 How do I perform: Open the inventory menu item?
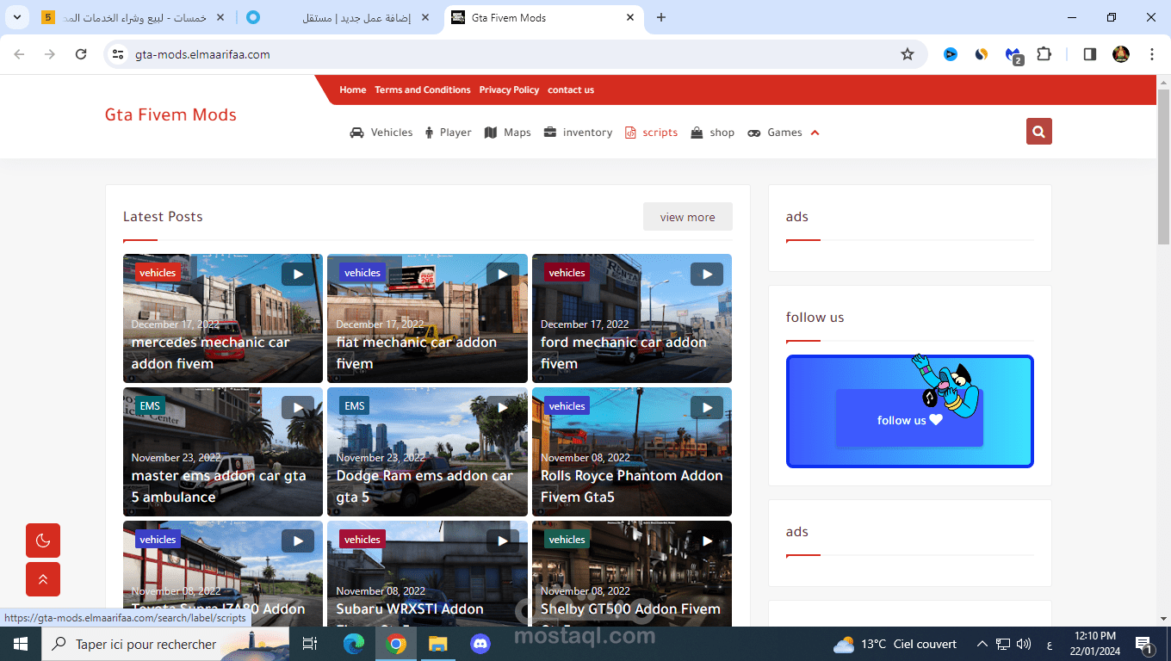tap(578, 133)
